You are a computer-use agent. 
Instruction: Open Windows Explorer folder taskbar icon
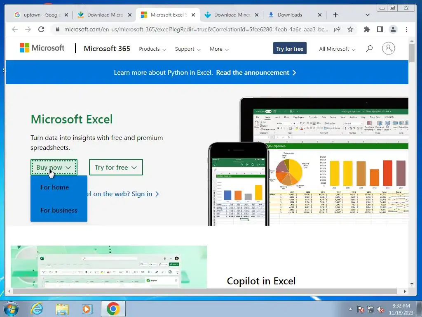click(x=62, y=309)
